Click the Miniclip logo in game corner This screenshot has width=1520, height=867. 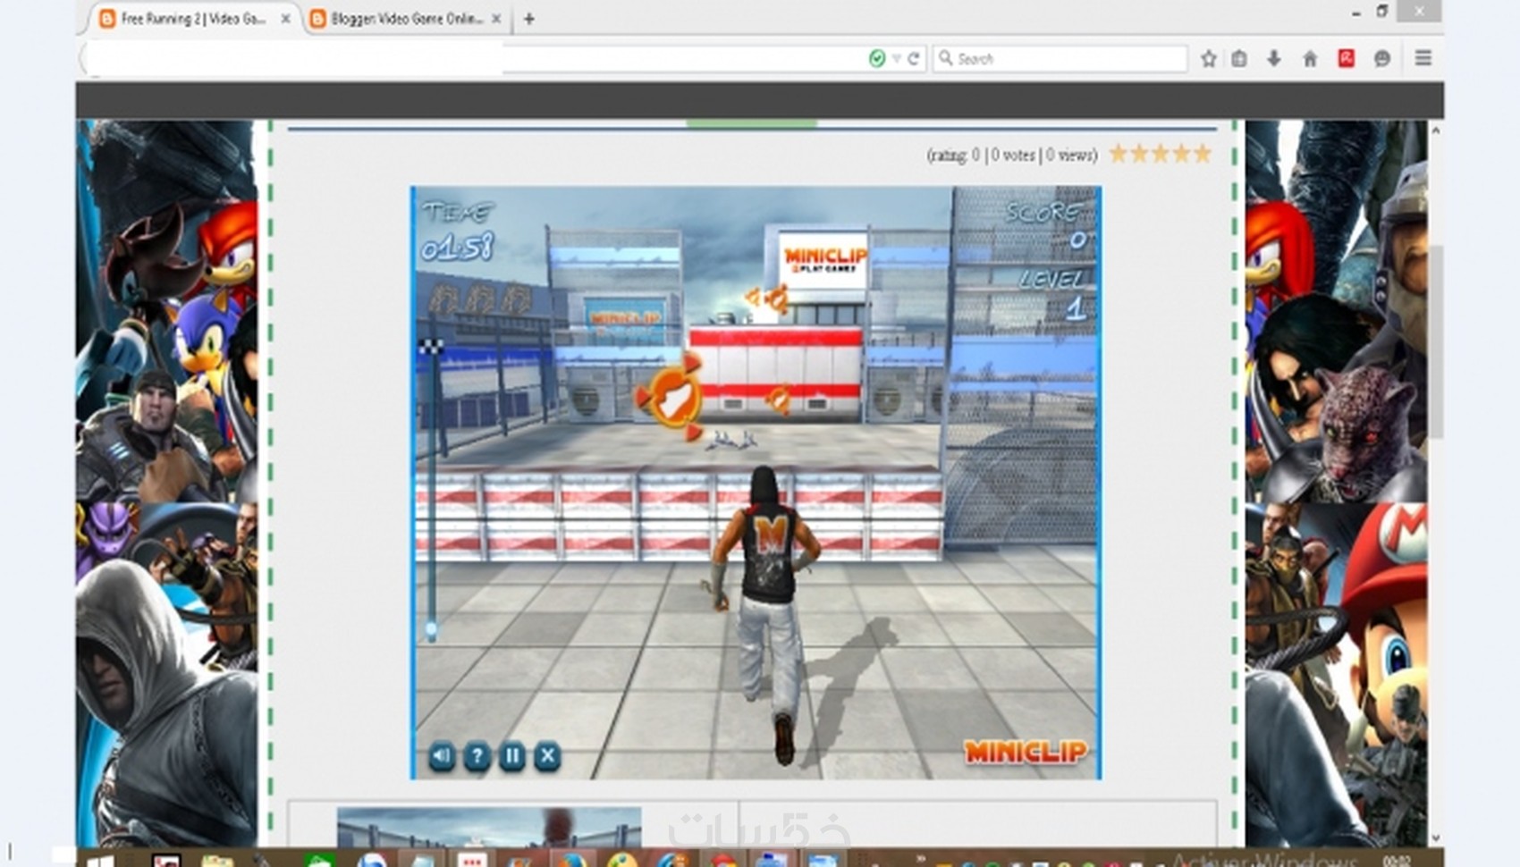coord(1026,752)
